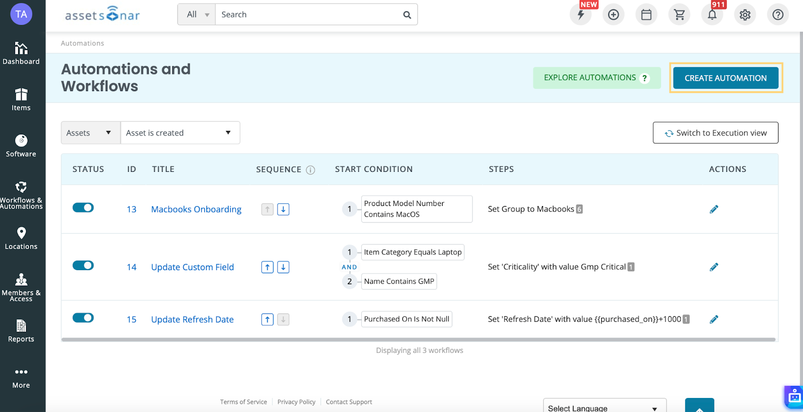Go to Dashboard in the sidebar

click(x=21, y=54)
